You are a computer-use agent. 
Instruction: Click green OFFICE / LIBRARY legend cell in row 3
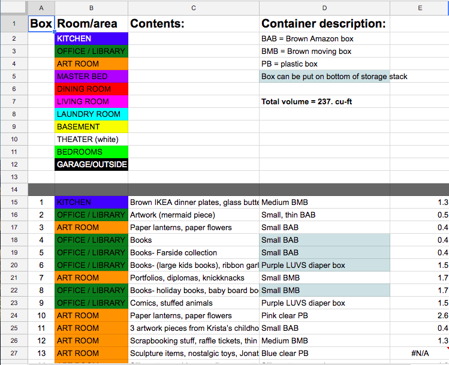pyautogui.click(x=91, y=51)
